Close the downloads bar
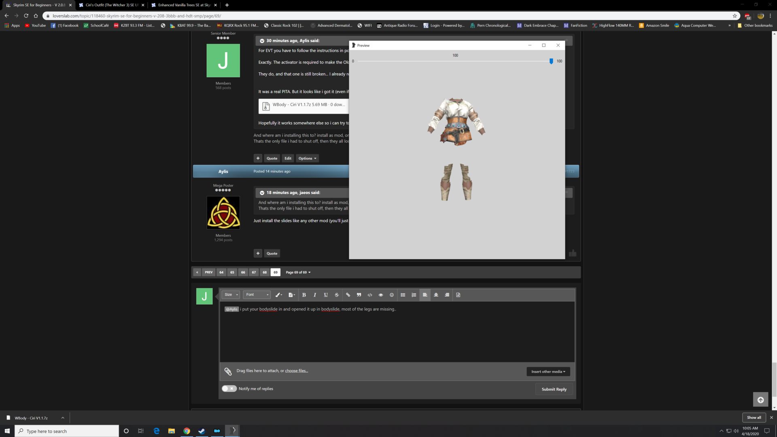The height and width of the screenshot is (437, 777). pos(771,418)
